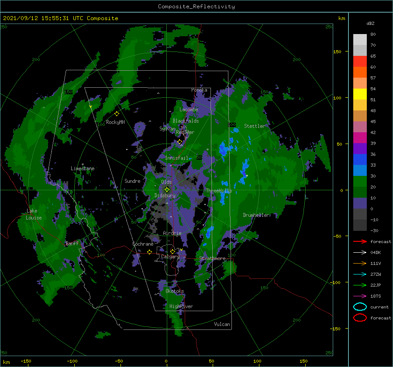The width and height of the screenshot is (393, 367).
Task: Click the yellow diamond marker near RockyMH
Action: [117, 114]
